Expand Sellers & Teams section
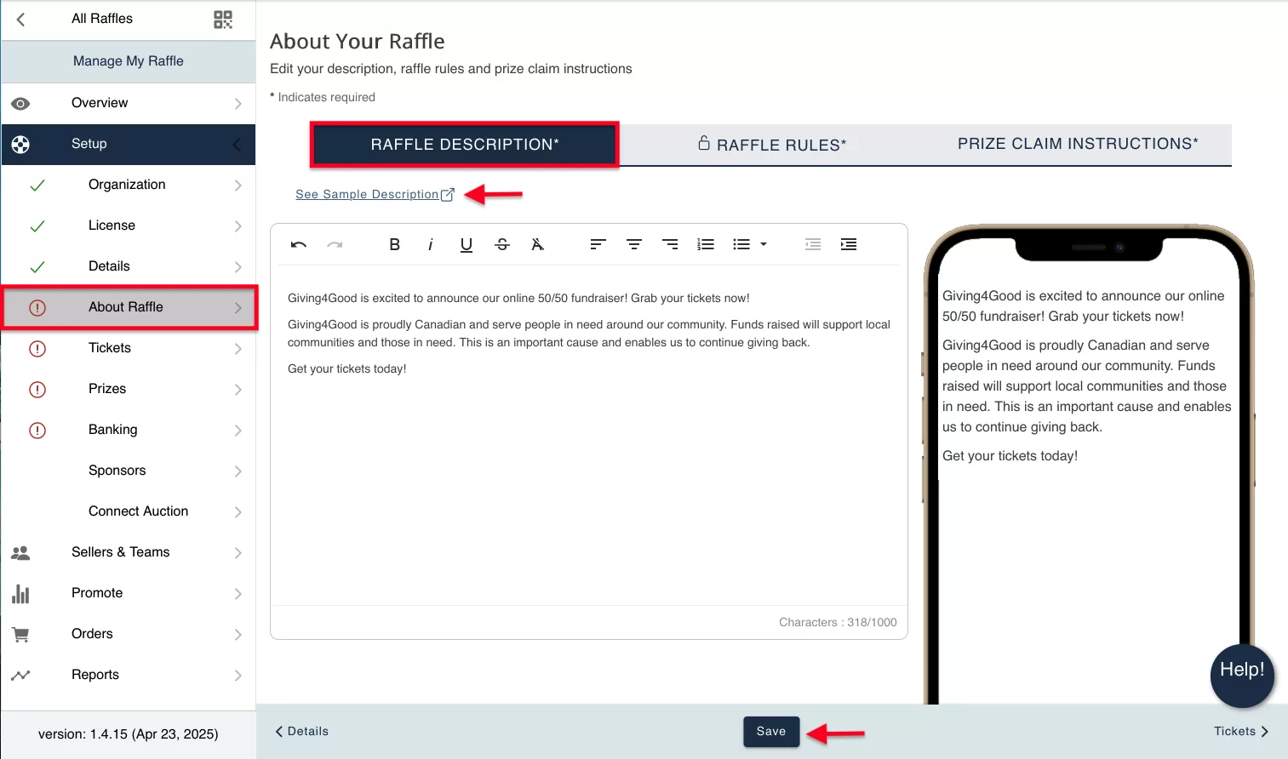The width and height of the screenshot is (1288, 759). pyautogui.click(x=128, y=552)
